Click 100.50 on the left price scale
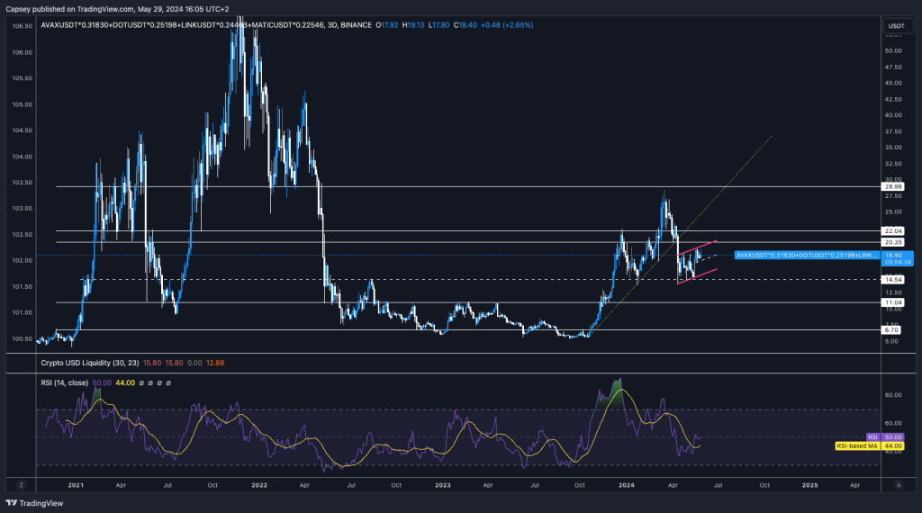 coord(23,339)
